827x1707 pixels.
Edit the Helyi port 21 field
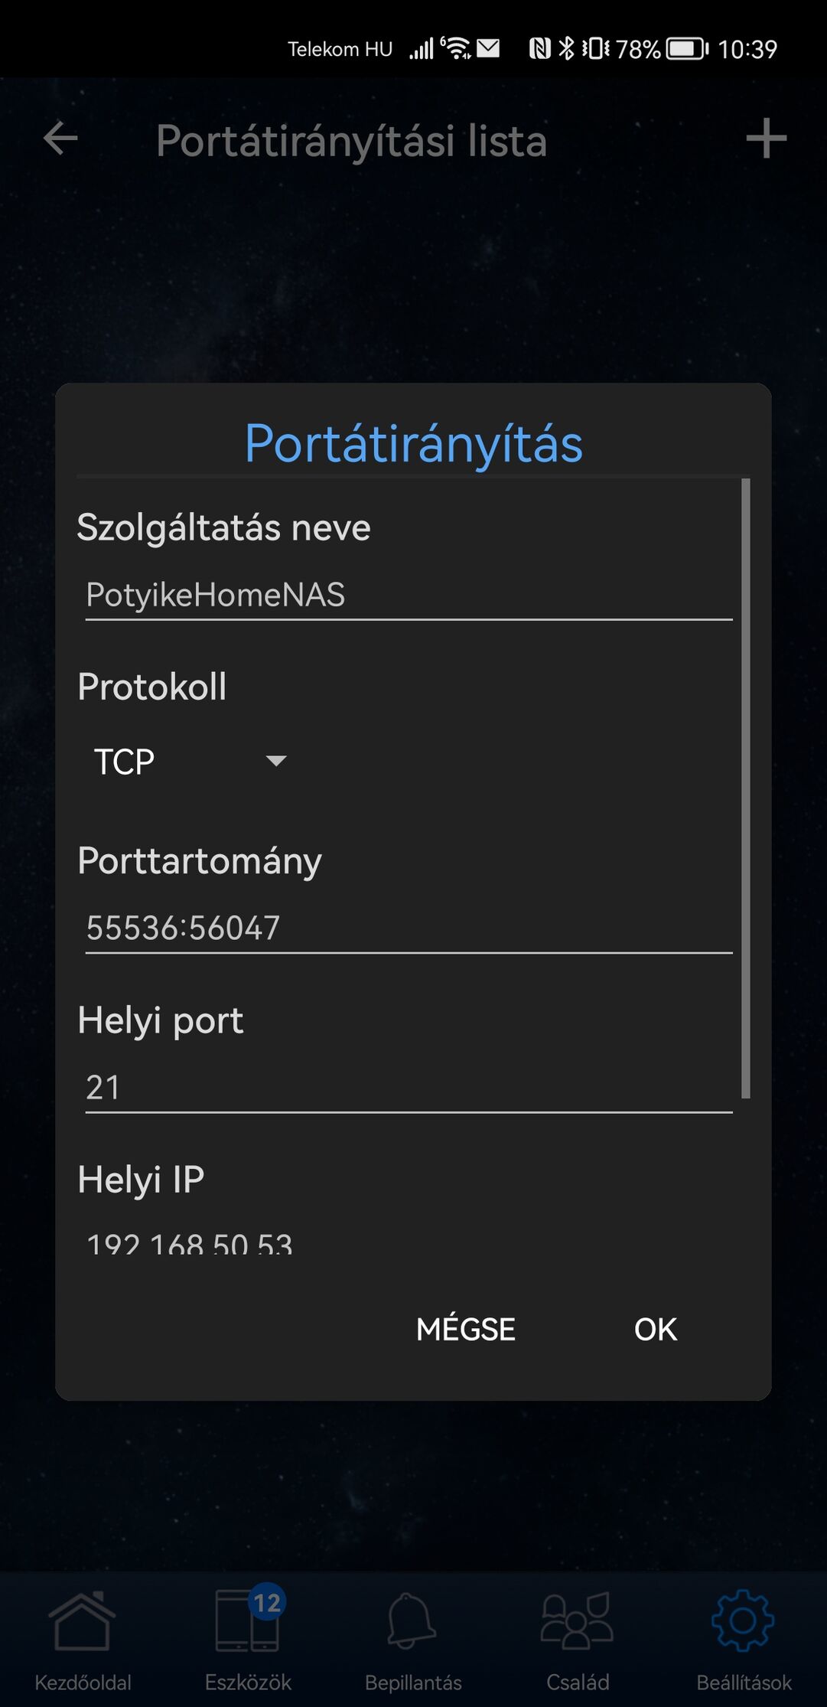tap(409, 1088)
